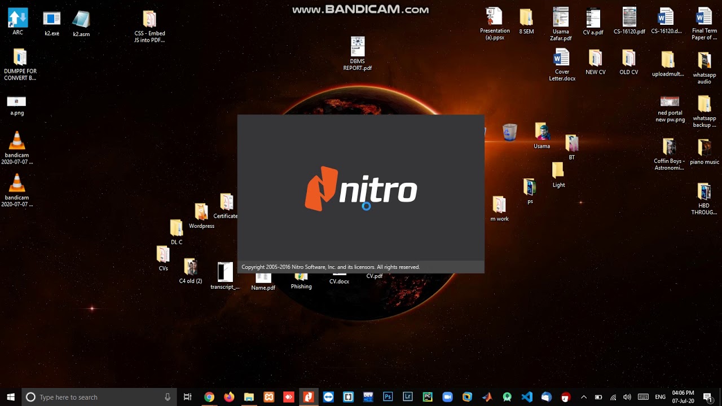This screenshot has height=406, width=722.
Task: Select the Cover Letter.docx file
Action: 562,65
